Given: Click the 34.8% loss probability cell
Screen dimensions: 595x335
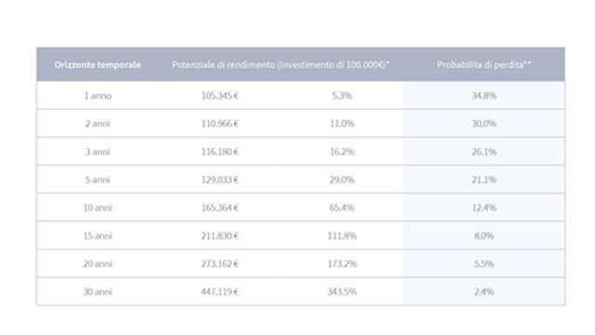Looking at the screenshot, I should [483, 96].
